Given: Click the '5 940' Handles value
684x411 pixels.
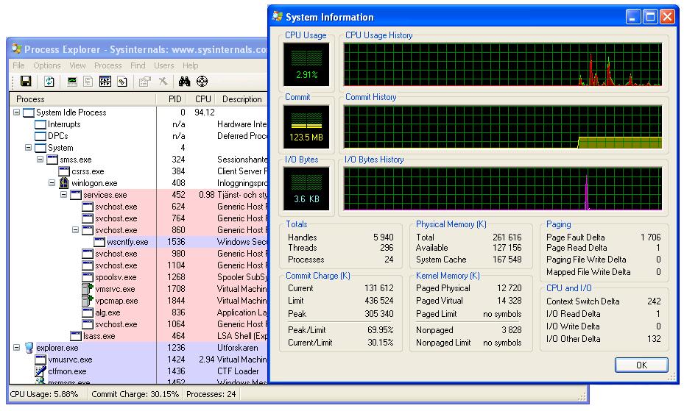Looking at the screenshot, I should coord(384,237).
